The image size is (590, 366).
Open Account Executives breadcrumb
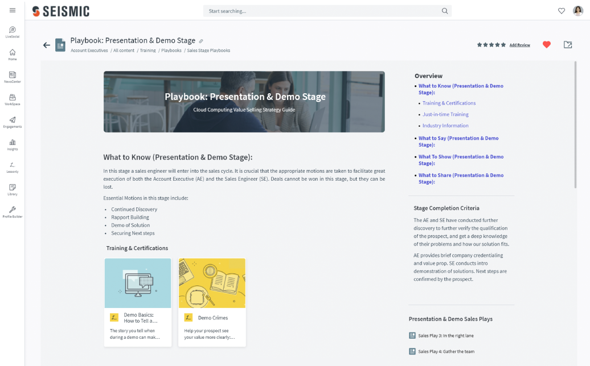point(89,51)
